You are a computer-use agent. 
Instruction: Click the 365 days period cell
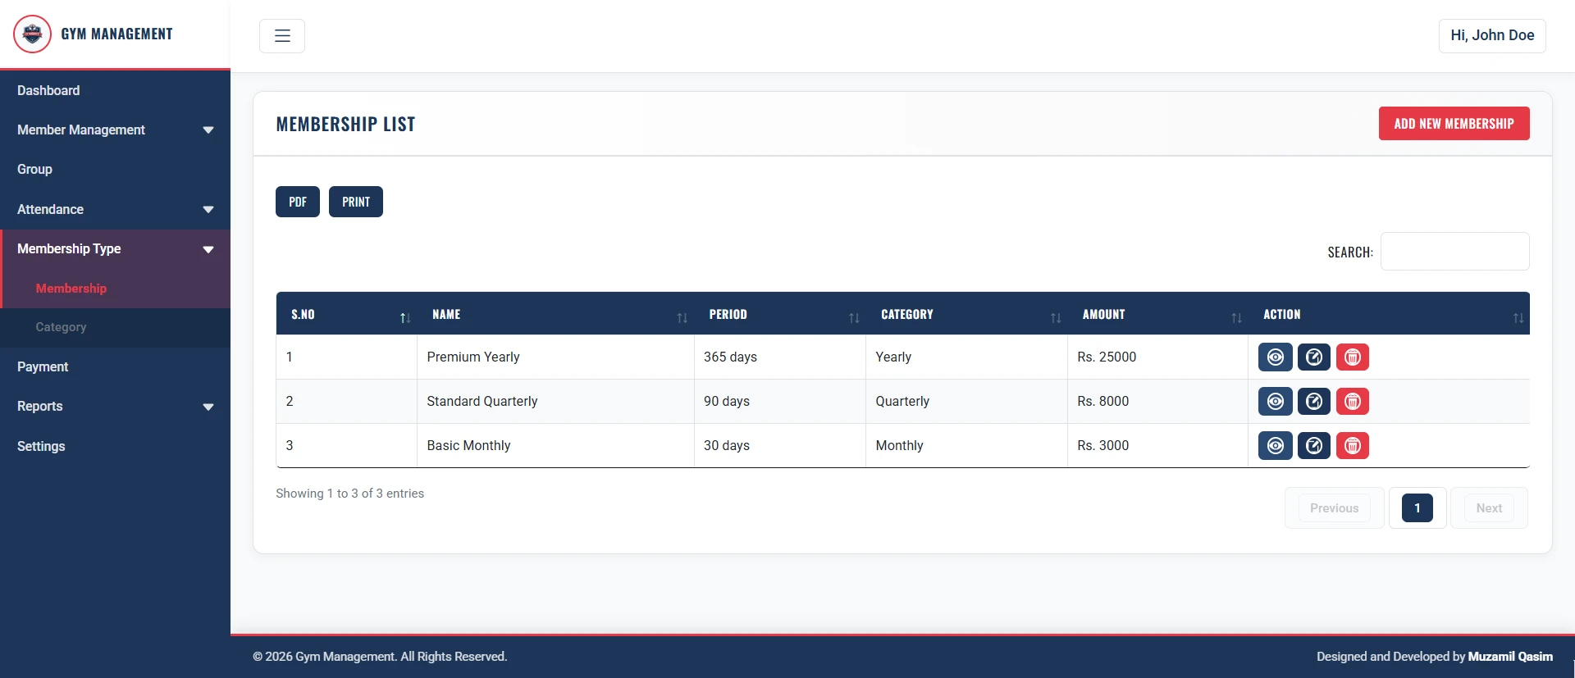(779, 357)
